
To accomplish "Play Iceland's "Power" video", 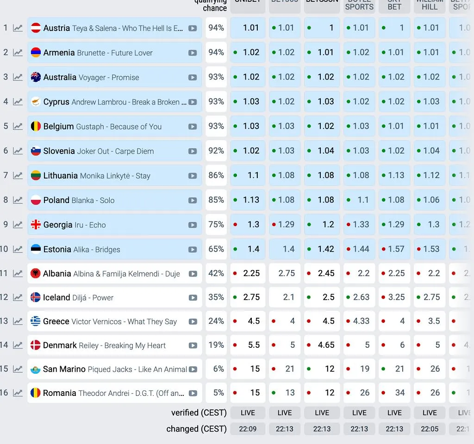I will (193, 297).
